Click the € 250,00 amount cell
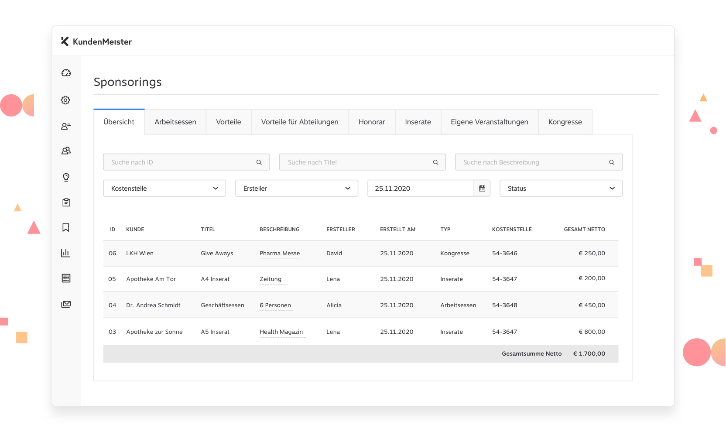The width and height of the screenshot is (726, 432). (x=592, y=254)
